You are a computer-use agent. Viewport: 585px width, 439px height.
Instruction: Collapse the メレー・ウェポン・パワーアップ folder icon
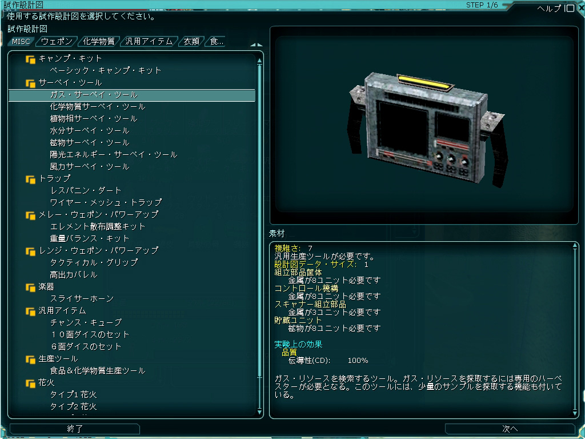(30, 215)
